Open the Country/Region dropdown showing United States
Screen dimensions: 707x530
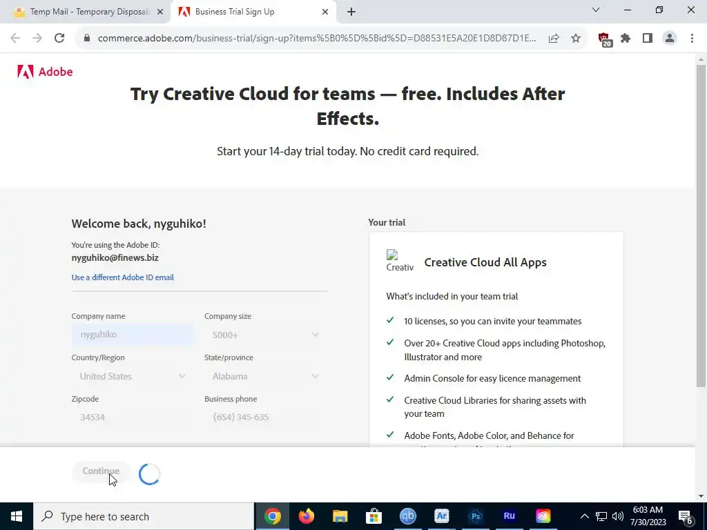coord(133,376)
